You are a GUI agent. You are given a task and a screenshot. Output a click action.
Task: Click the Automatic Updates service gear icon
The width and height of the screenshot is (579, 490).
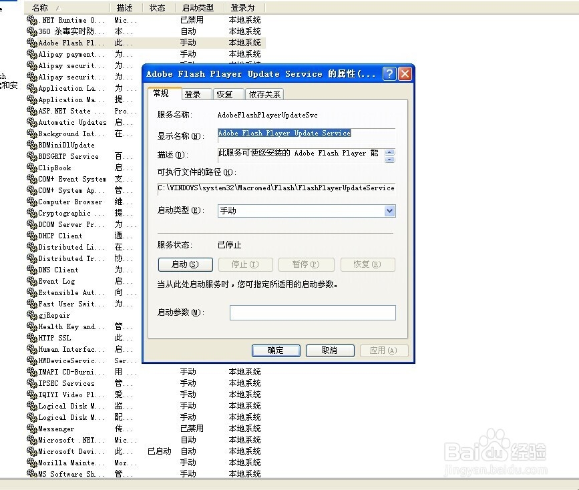click(x=31, y=122)
